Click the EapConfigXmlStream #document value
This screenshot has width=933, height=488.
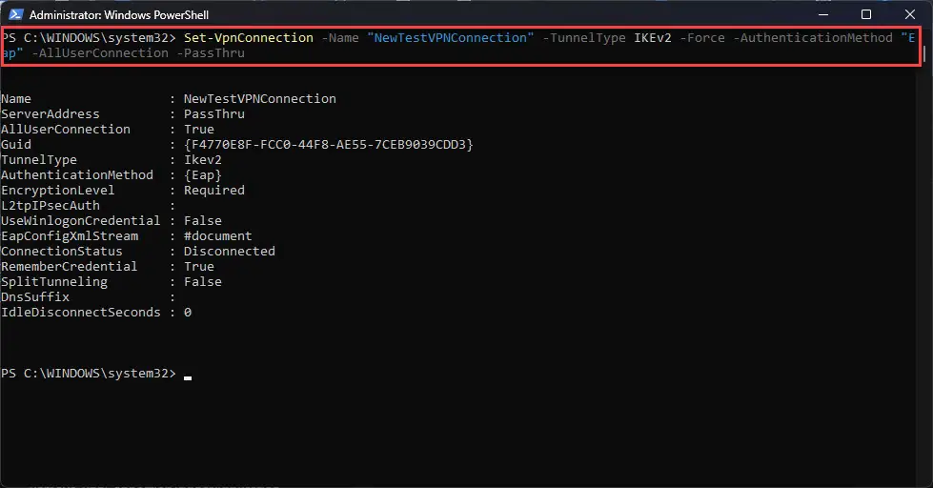pyautogui.click(x=218, y=235)
